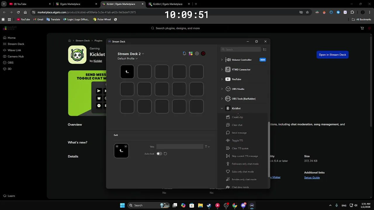Screen dimensions: 374x210
Task: Reset Auto Exit with the circular arrow icon
Action: pyautogui.click(x=165, y=154)
